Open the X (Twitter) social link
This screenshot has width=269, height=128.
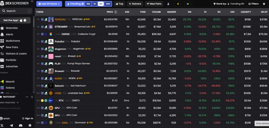pyautogui.click(x=2, y=125)
